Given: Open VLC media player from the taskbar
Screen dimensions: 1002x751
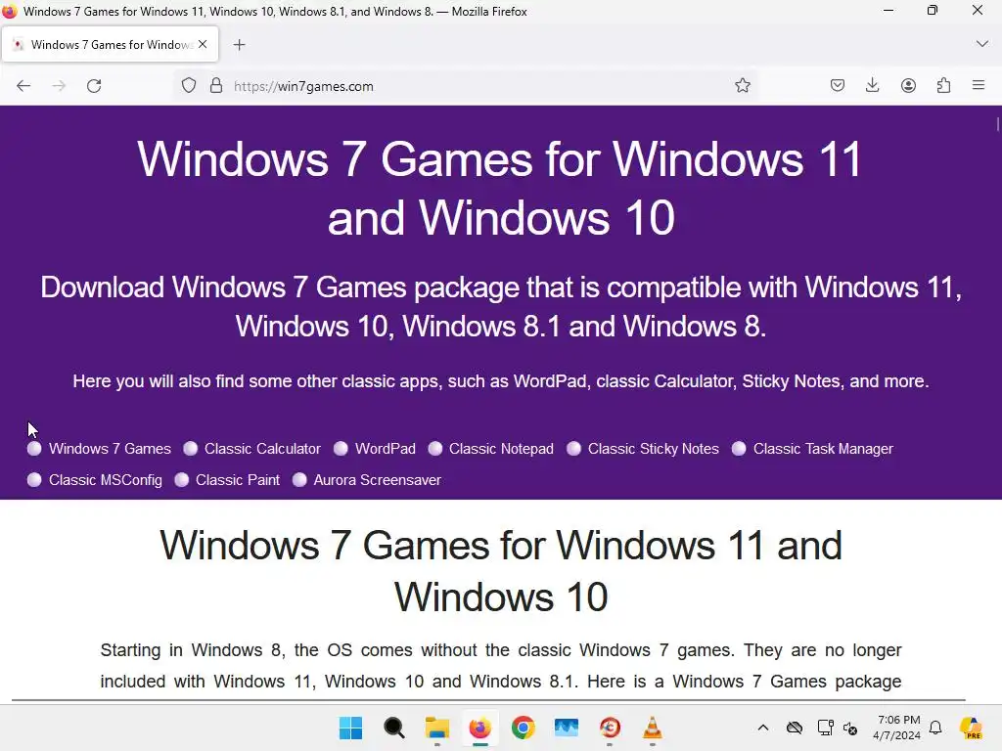Looking at the screenshot, I should 653,728.
